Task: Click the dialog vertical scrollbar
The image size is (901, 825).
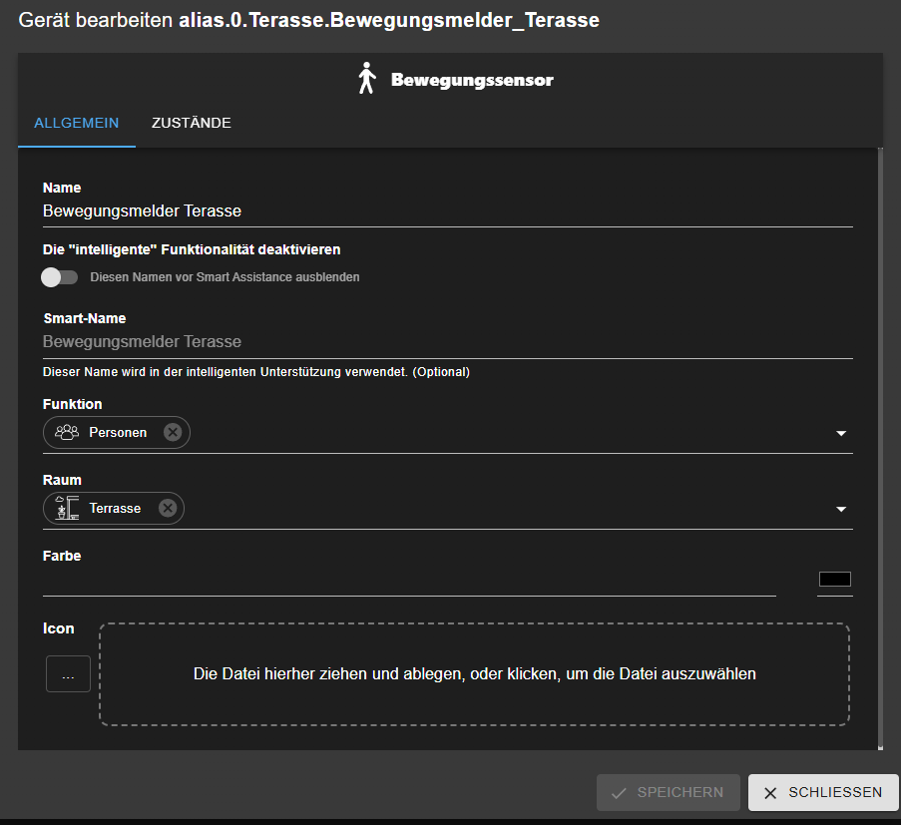Action: (x=880, y=448)
